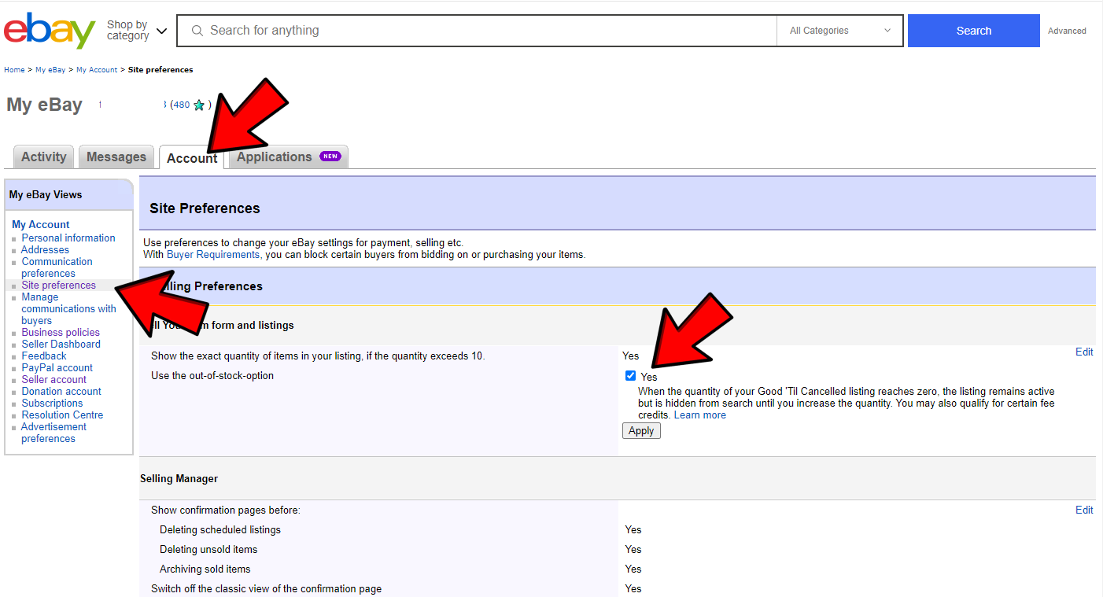This screenshot has height=597, width=1103.
Task: Click the 'Use the out-of-stock-option' label
Action: click(x=212, y=375)
